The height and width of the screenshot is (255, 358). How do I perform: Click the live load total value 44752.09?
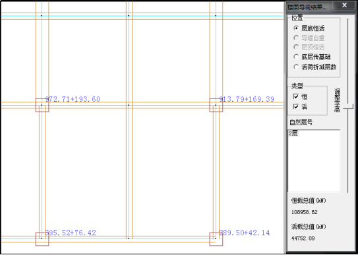point(303,238)
